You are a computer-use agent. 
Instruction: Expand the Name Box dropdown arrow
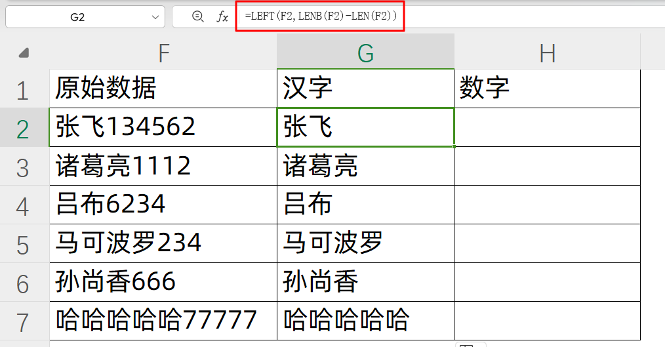[155, 17]
